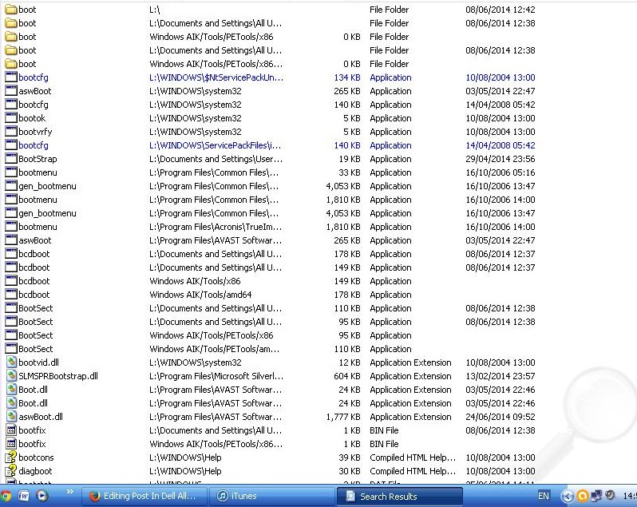Viewport: 637px width, 507px height.
Task: Click the diagboot help file icon
Action: (11, 471)
